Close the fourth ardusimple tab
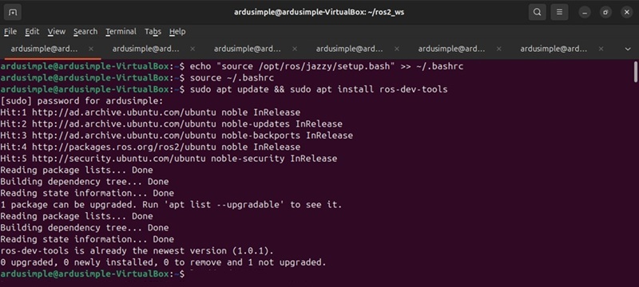The height and width of the screenshot is (287, 639). pos(396,49)
